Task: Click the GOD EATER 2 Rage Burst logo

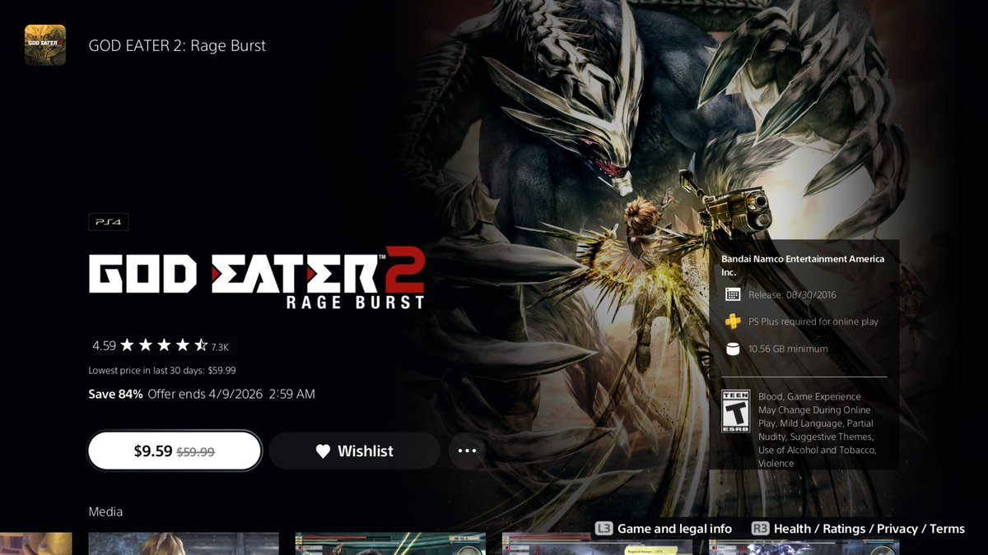Action: point(257,279)
